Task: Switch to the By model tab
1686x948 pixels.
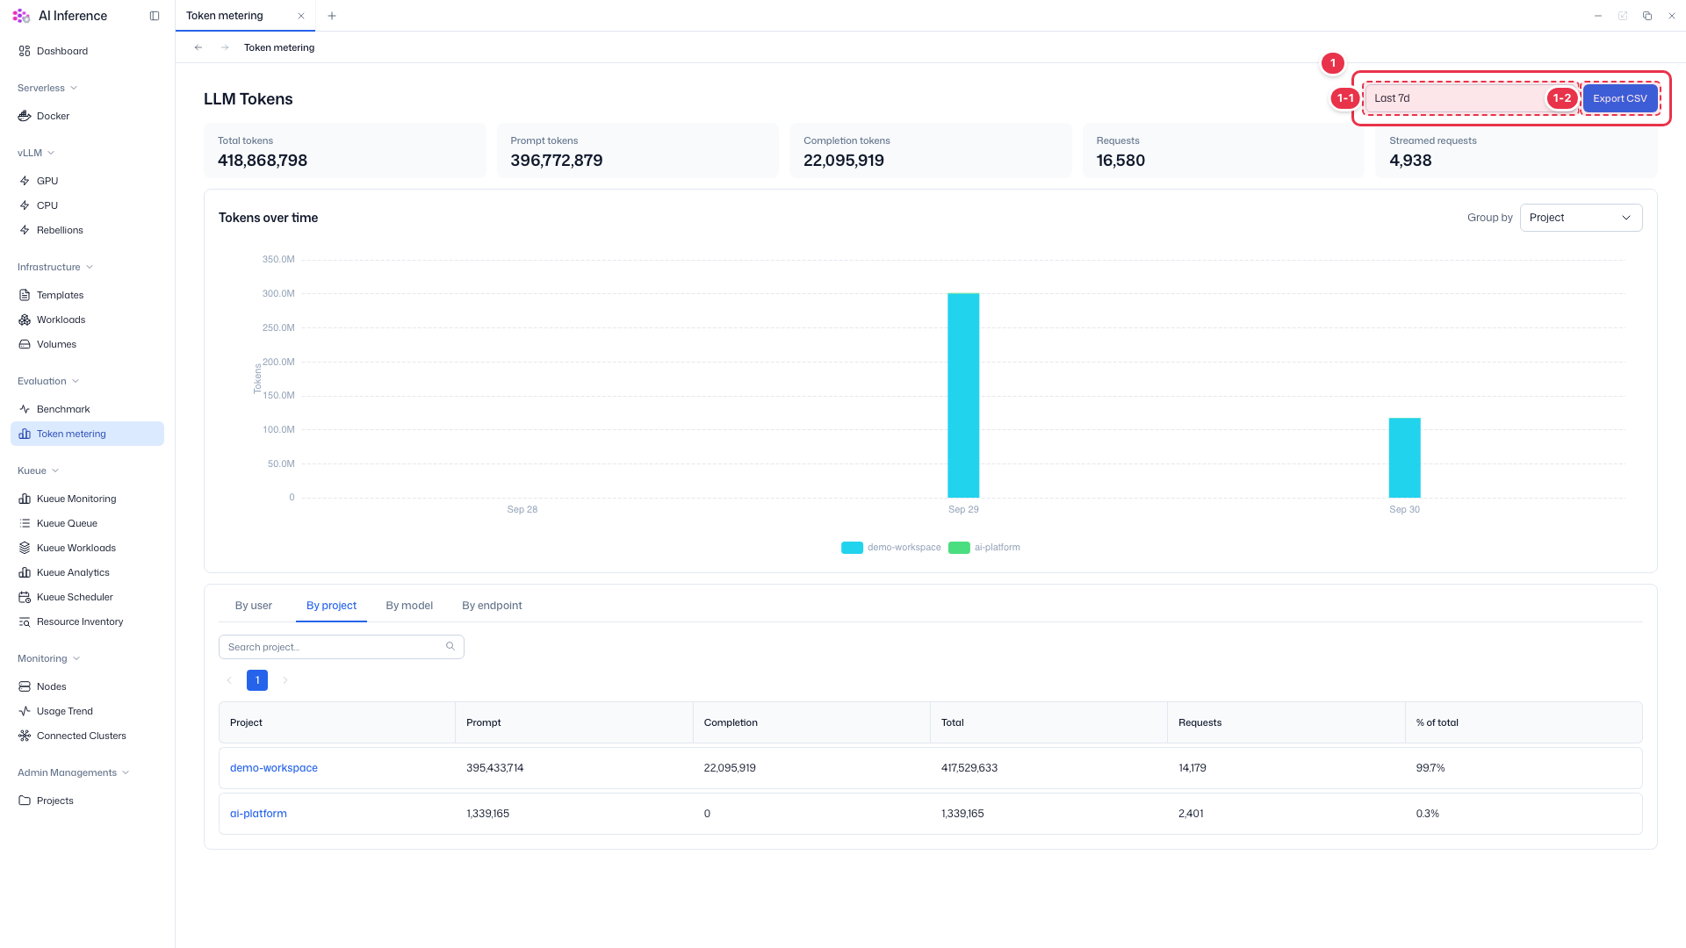Action: coord(409,606)
